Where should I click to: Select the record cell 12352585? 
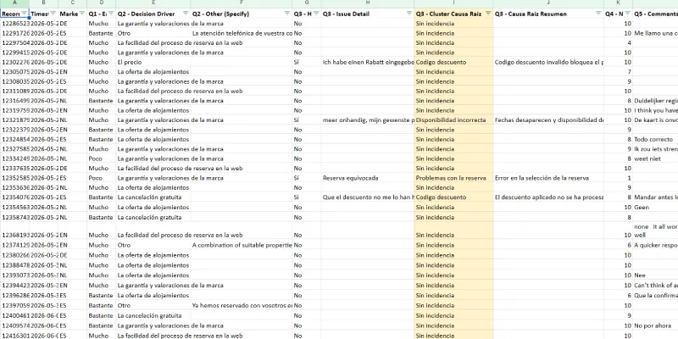[14, 178]
